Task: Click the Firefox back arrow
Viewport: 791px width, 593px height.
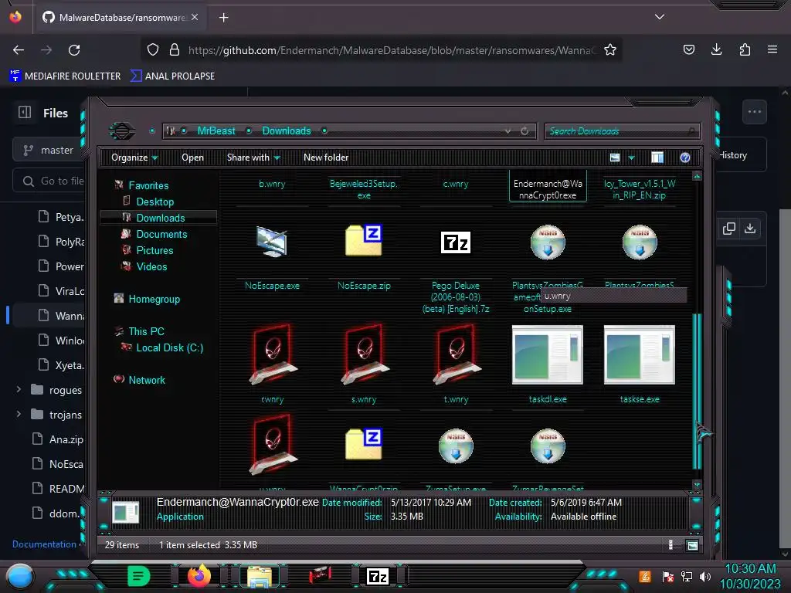Action: 19,50
